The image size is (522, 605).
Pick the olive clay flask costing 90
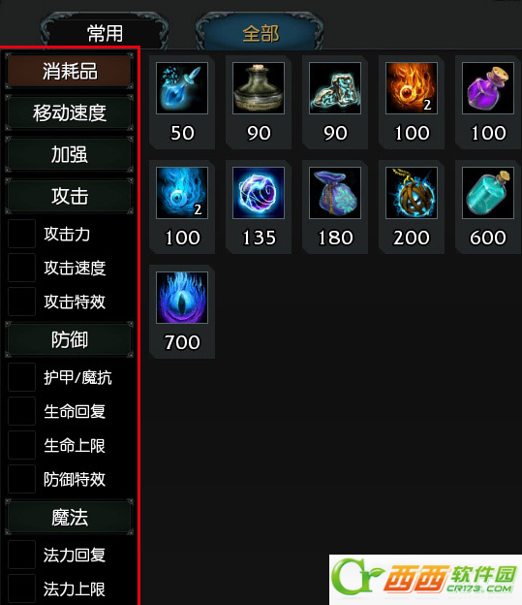tap(259, 88)
